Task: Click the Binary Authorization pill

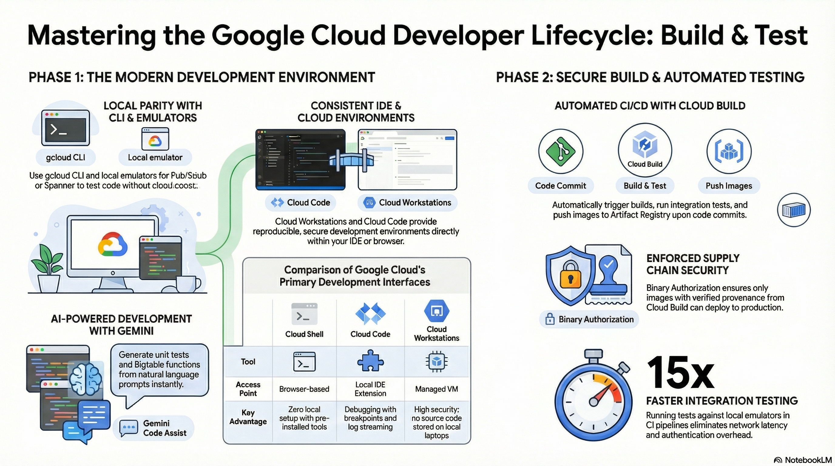Action: click(x=589, y=319)
